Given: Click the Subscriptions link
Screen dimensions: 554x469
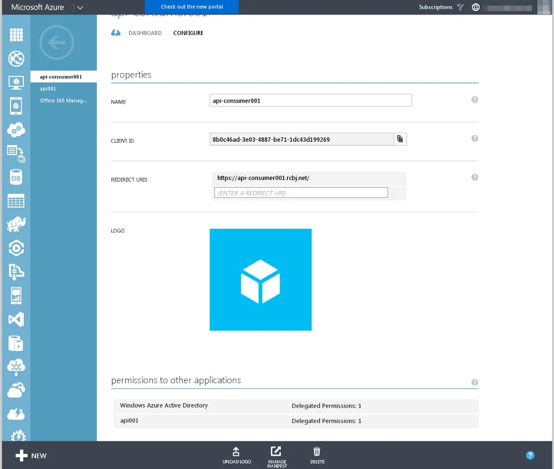Looking at the screenshot, I should pyautogui.click(x=435, y=7).
